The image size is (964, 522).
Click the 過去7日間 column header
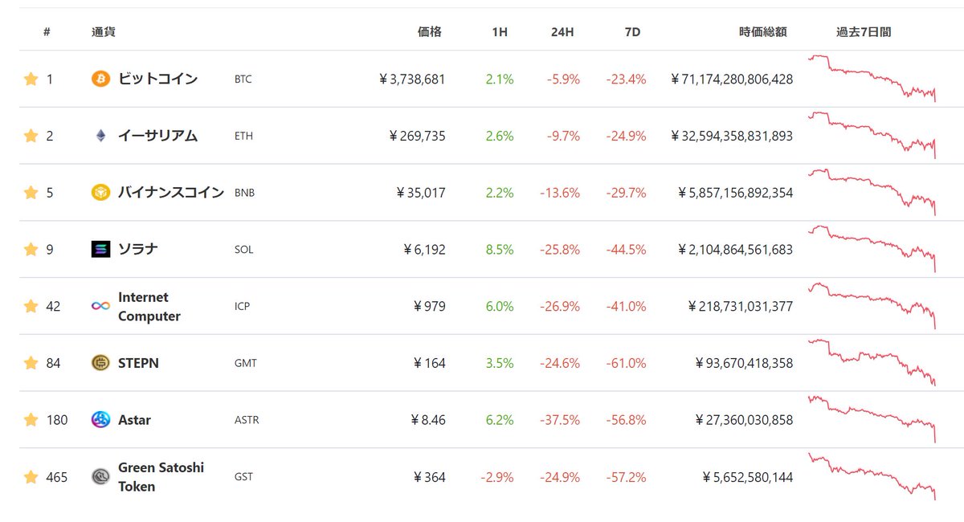coord(864,32)
